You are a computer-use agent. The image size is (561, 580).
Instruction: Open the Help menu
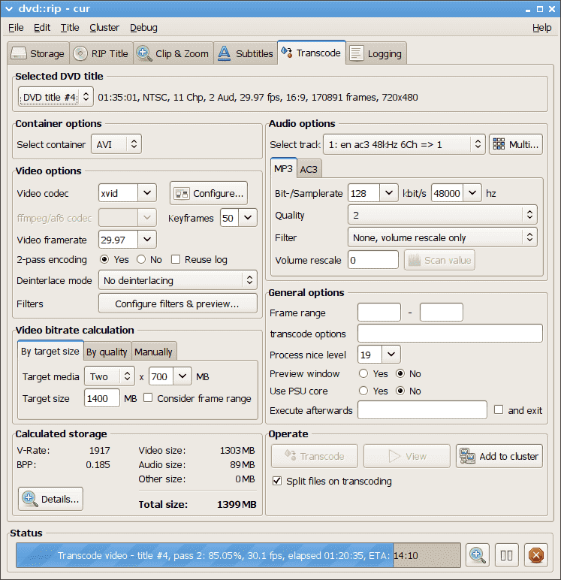541,28
